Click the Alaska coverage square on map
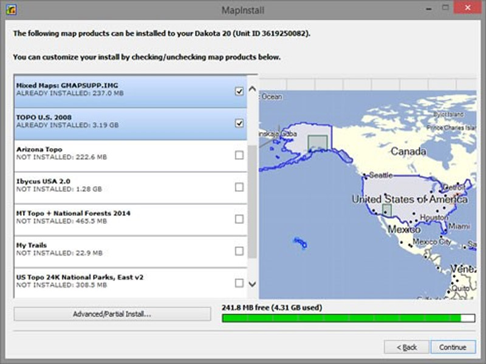This screenshot has width=486, height=364. click(317, 143)
